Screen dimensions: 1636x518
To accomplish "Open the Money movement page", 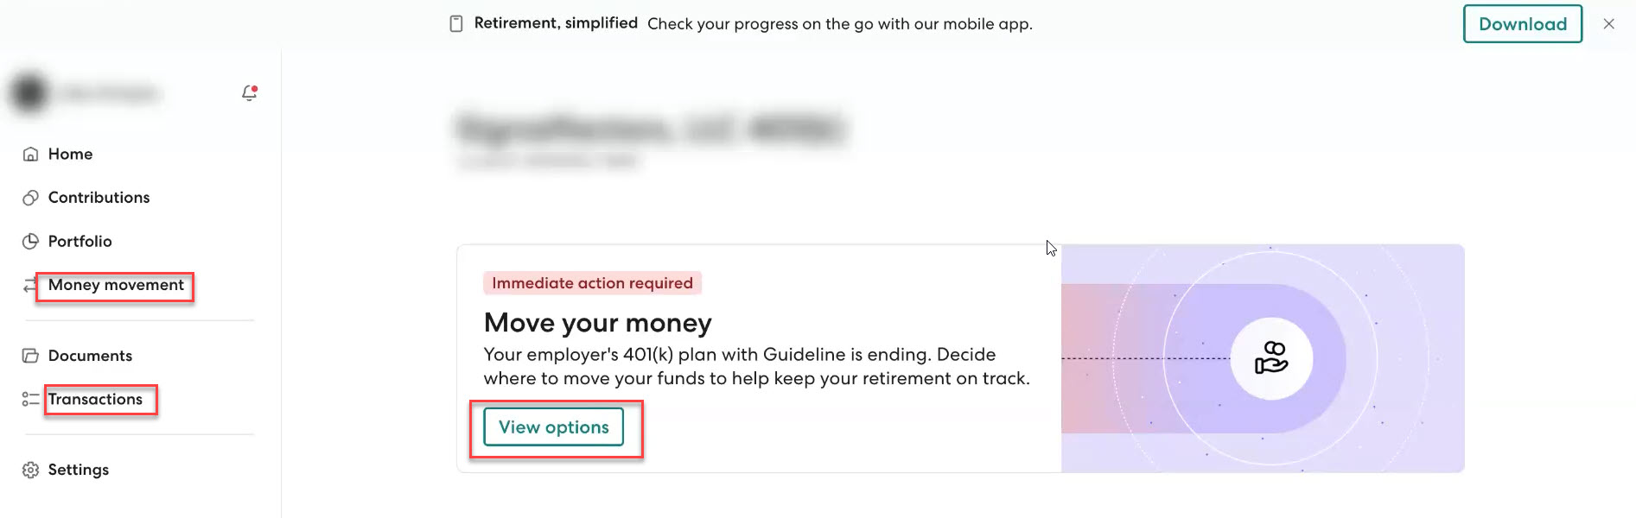I will (x=116, y=285).
